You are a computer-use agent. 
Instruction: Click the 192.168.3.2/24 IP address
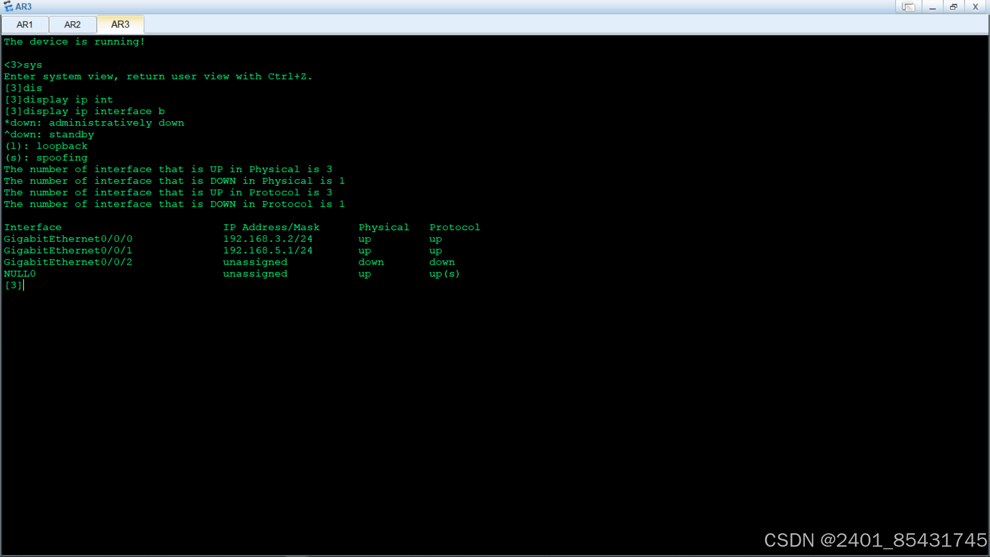click(268, 239)
